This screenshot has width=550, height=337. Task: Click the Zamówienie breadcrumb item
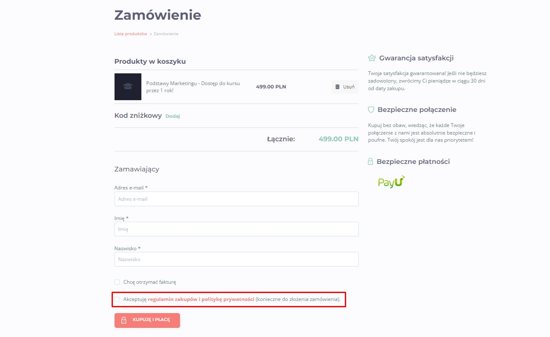click(166, 34)
